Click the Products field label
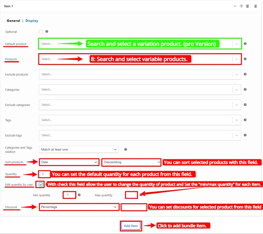This screenshot has height=234, width=263. coord(11,59)
